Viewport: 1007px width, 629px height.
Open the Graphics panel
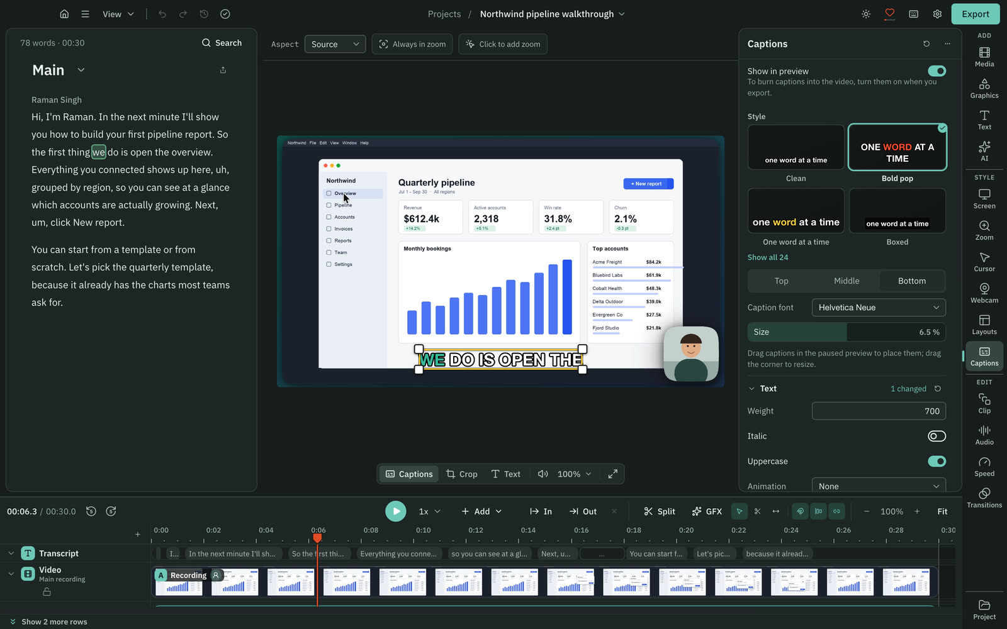pos(984,88)
